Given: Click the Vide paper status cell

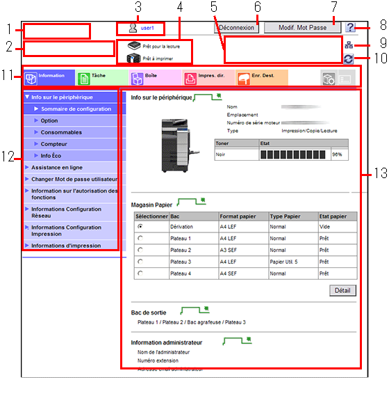Looking at the screenshot, I should [338, 227].
